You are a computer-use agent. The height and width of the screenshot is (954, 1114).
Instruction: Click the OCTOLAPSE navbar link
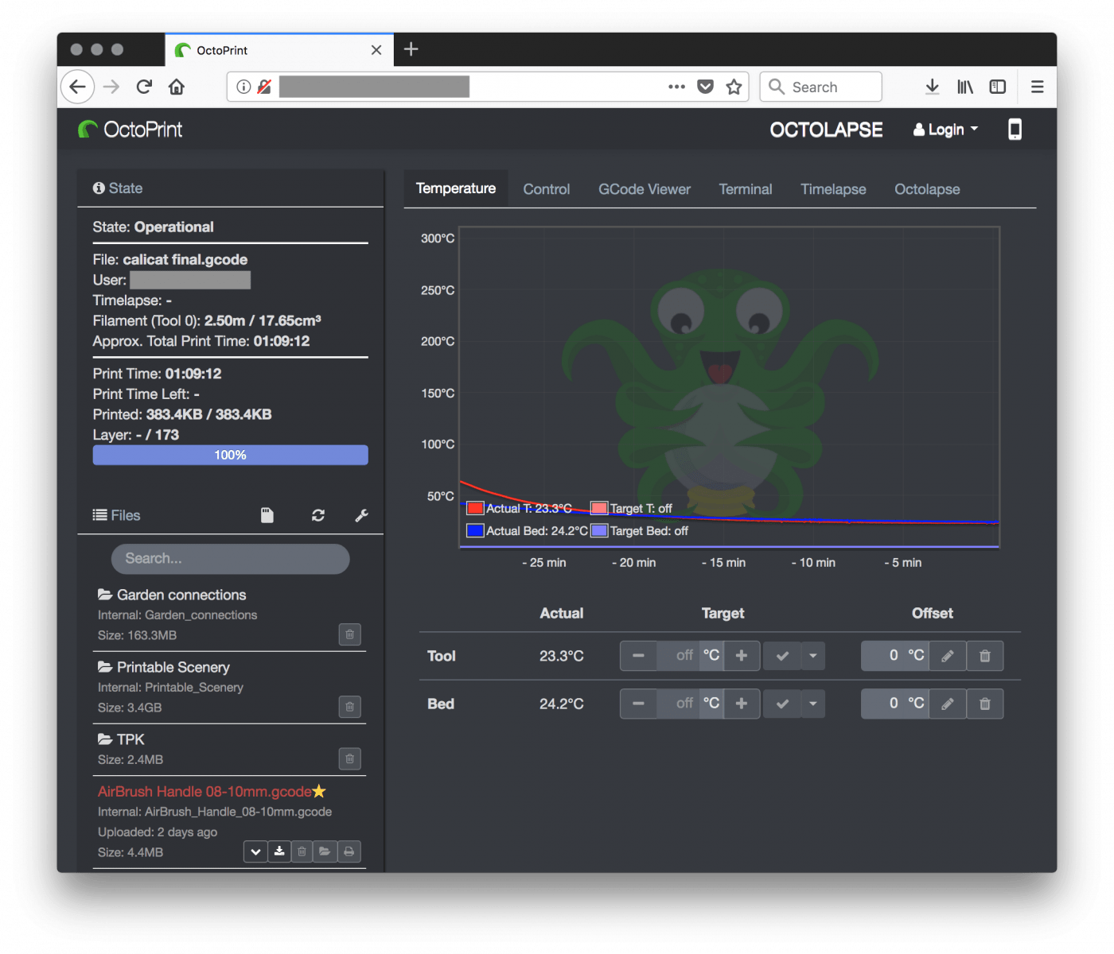(x=826, y=130)
